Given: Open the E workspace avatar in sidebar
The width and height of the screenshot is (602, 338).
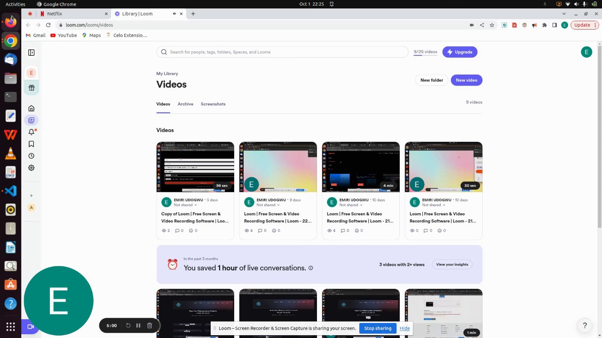Looking at the screenshot, I should tap(32, 73).
